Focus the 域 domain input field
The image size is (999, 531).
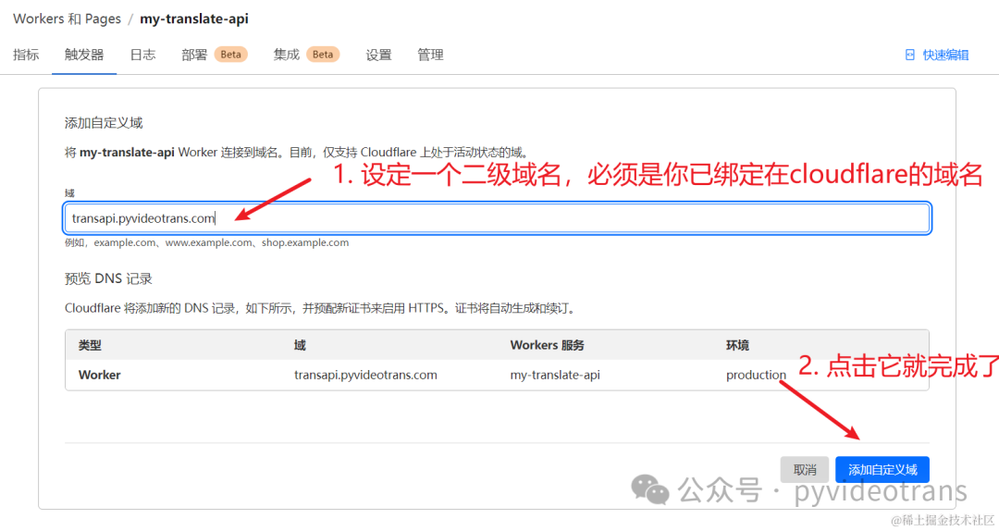497,218
